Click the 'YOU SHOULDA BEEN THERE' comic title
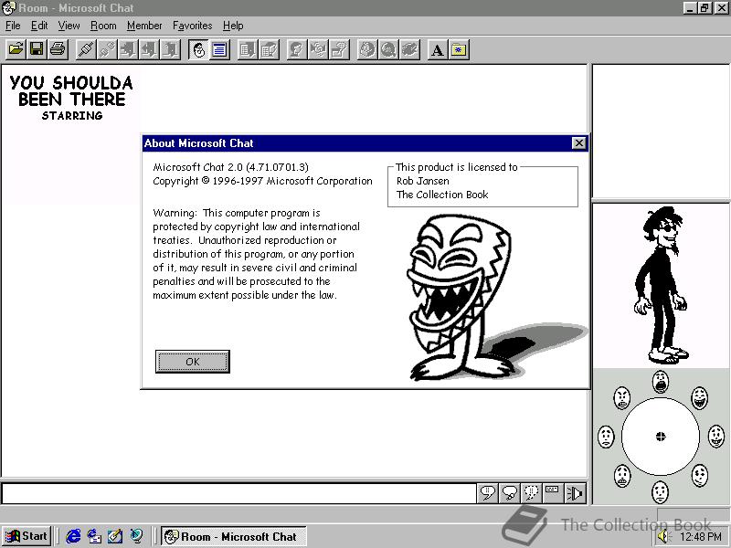 point(71,91)
